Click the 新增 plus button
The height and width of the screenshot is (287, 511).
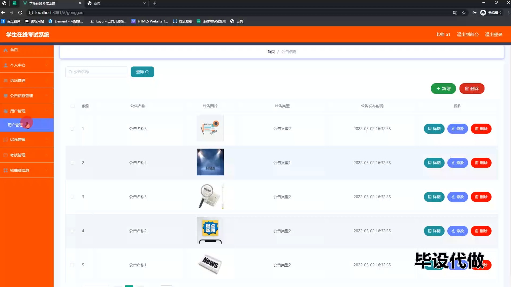coord(443,88)
